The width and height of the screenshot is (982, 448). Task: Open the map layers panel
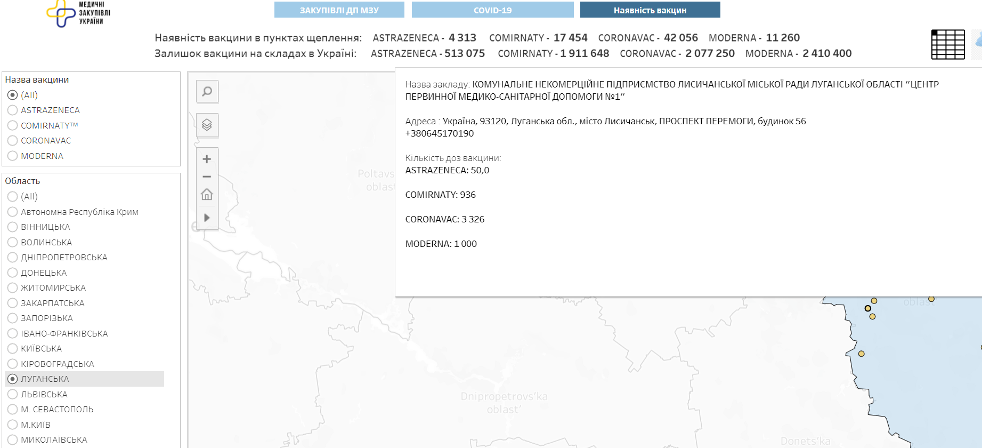(x=207, y=125)
